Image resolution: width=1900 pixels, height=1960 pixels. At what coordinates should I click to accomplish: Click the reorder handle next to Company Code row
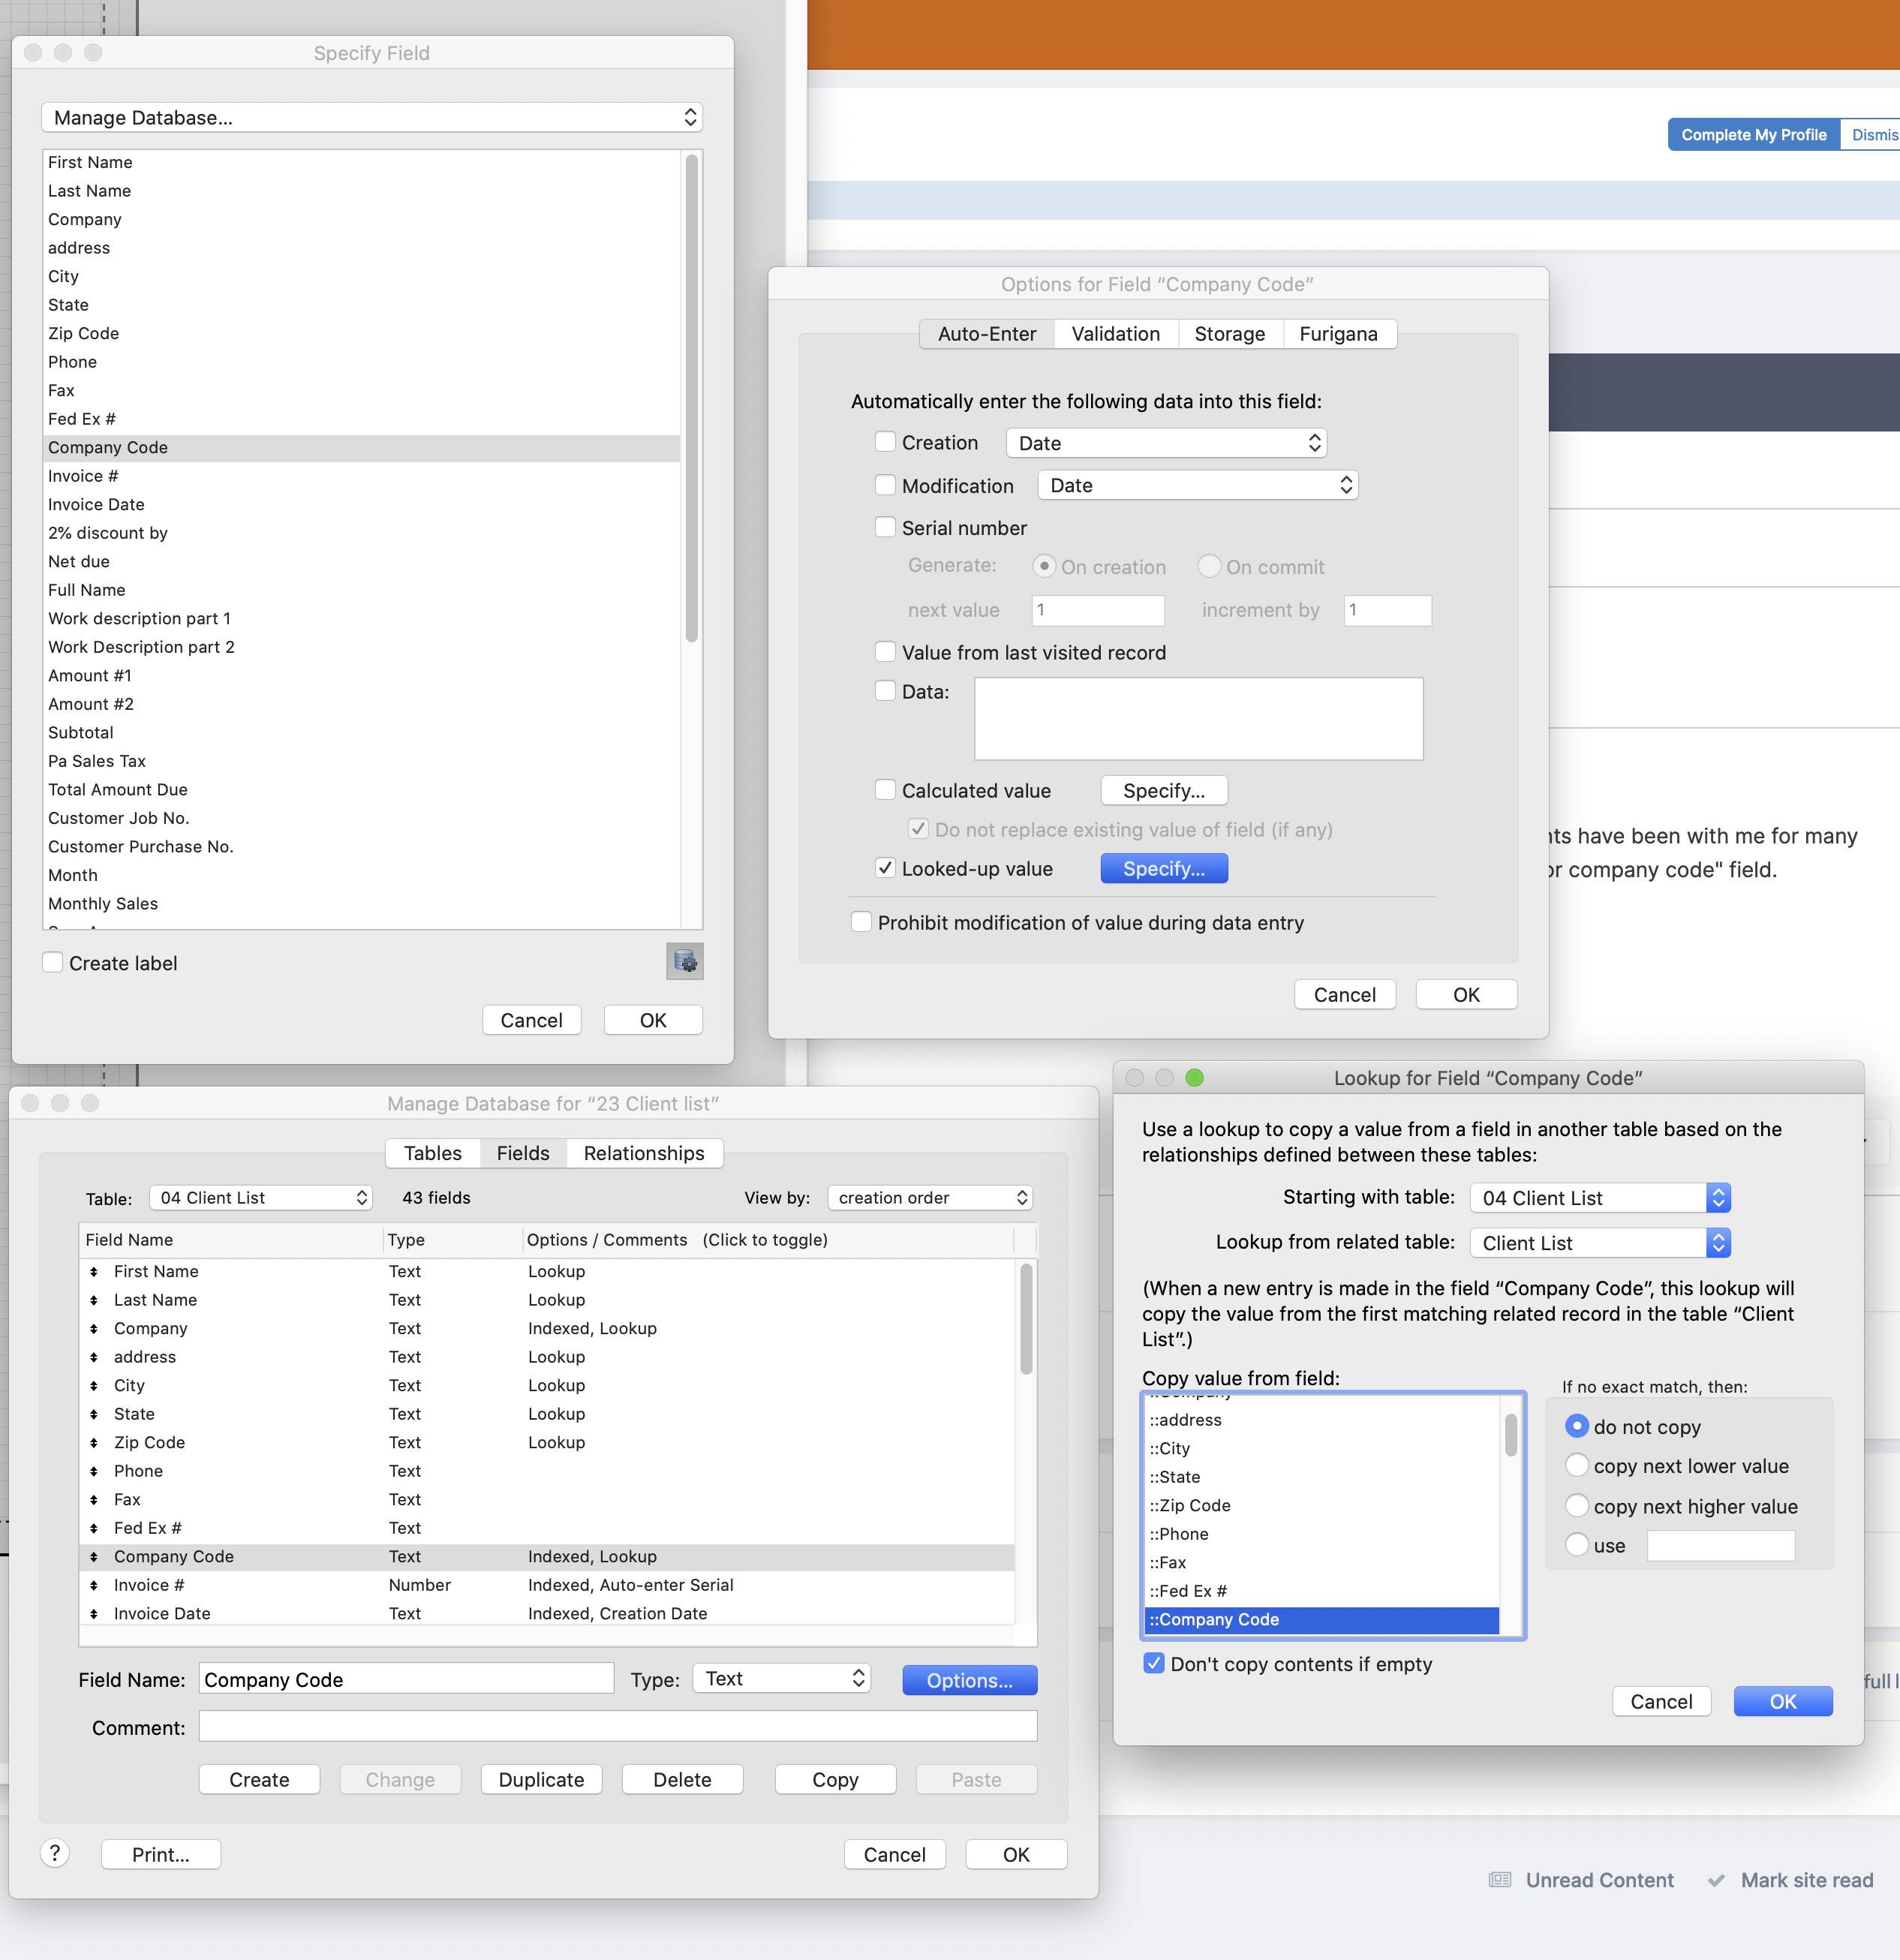[x=94, y=1557]
